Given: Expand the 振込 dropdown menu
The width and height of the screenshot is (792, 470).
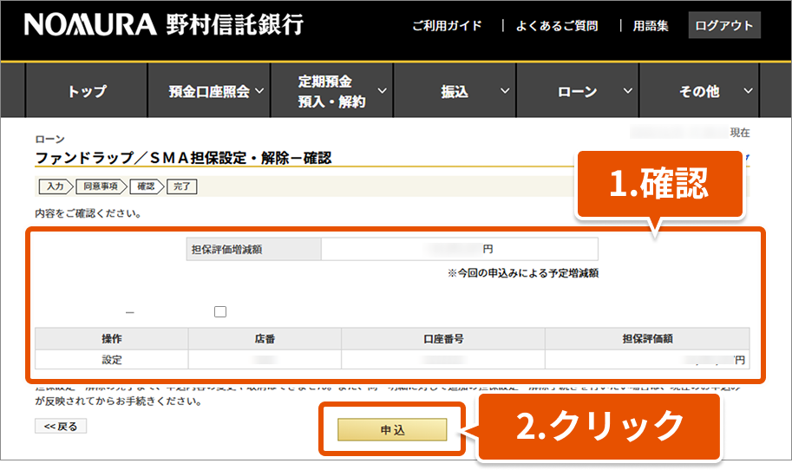Looking at the screenshot, I should (x=465, y=91).
